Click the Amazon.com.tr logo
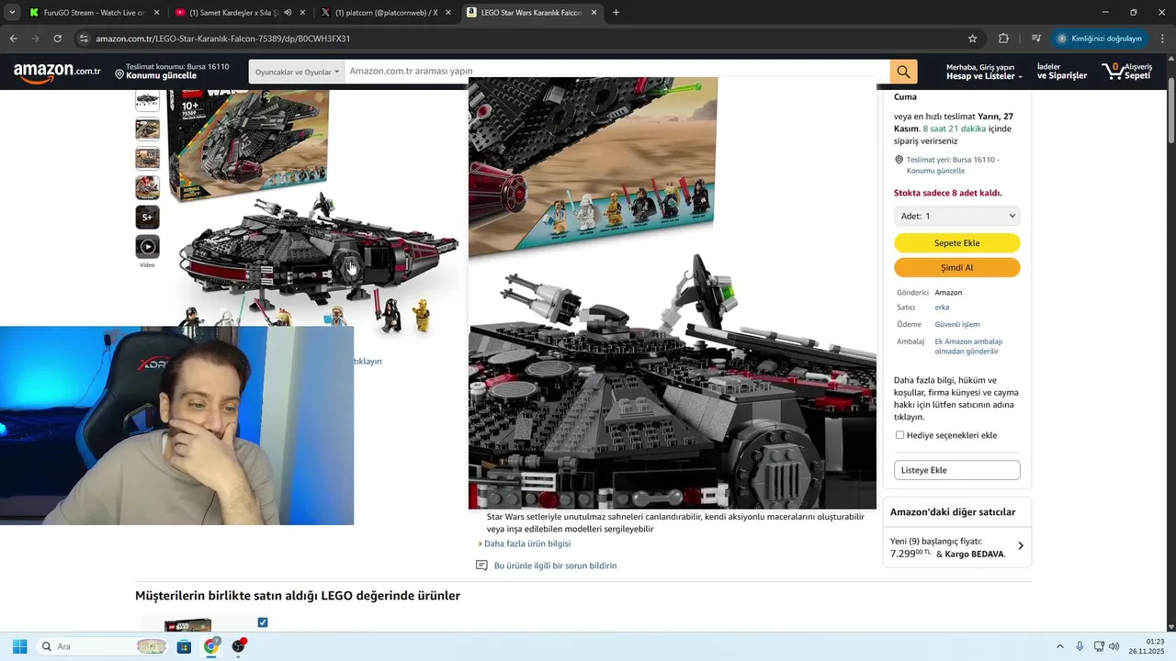This screenshot has height=661, width=1176. point(57,72)
